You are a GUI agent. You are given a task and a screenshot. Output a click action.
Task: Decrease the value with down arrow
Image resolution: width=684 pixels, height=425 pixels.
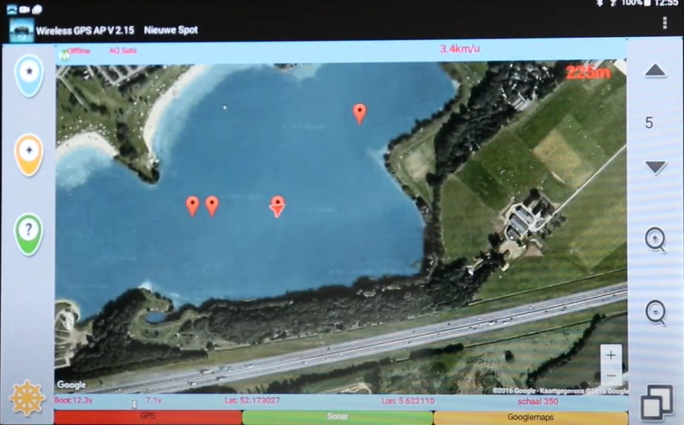click(655, 167)
